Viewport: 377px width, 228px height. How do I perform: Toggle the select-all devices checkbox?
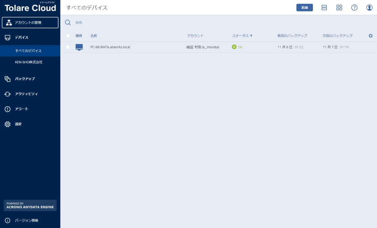(68, 36)
